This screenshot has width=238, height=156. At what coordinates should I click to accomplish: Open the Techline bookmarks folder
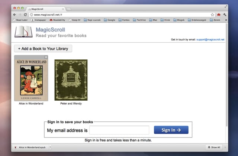click(x=139, y=20)
